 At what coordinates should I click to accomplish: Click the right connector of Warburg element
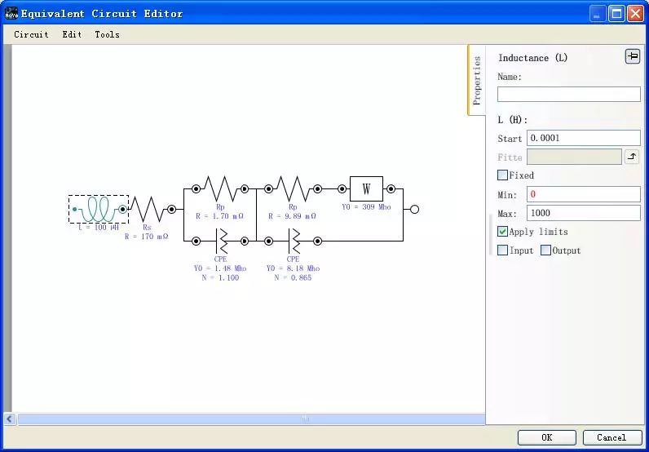coord(391,189)
